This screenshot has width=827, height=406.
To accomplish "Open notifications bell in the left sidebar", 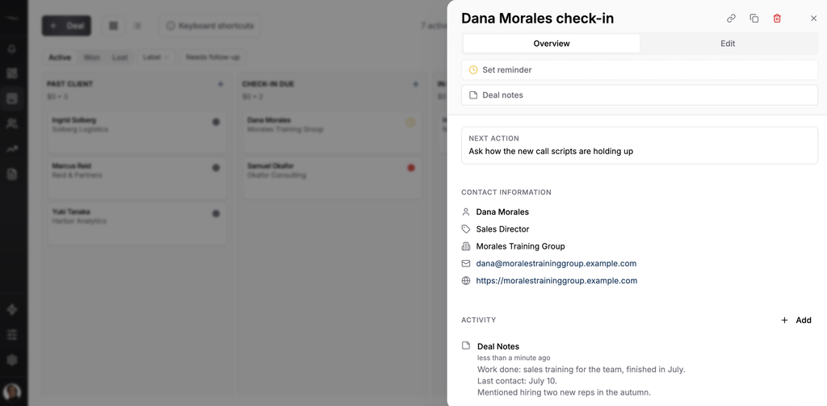I will [x=11, y=49].
